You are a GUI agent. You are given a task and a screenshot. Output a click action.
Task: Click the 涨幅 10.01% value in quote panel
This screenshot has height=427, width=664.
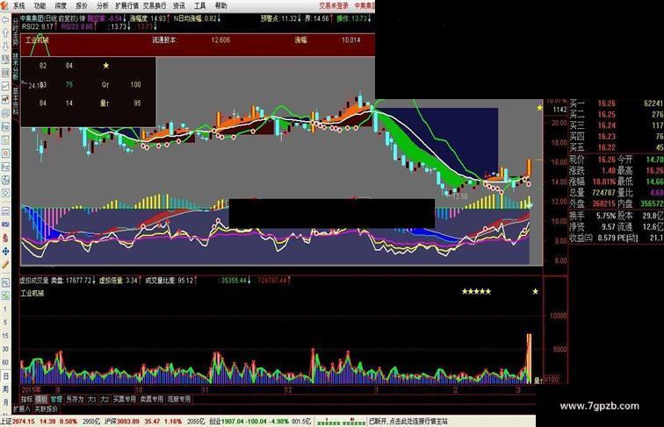tap(604, 181)
